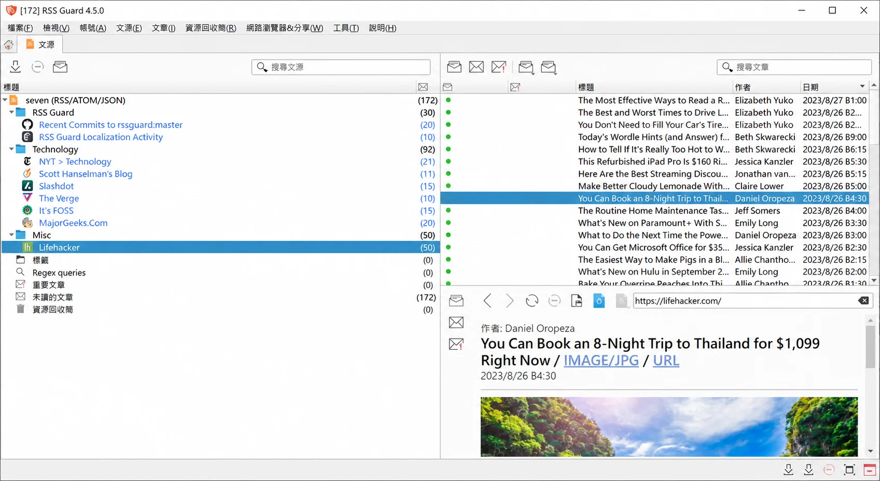
Task: Select 未讀的文章 in feed list
Action: click(53, 297)
